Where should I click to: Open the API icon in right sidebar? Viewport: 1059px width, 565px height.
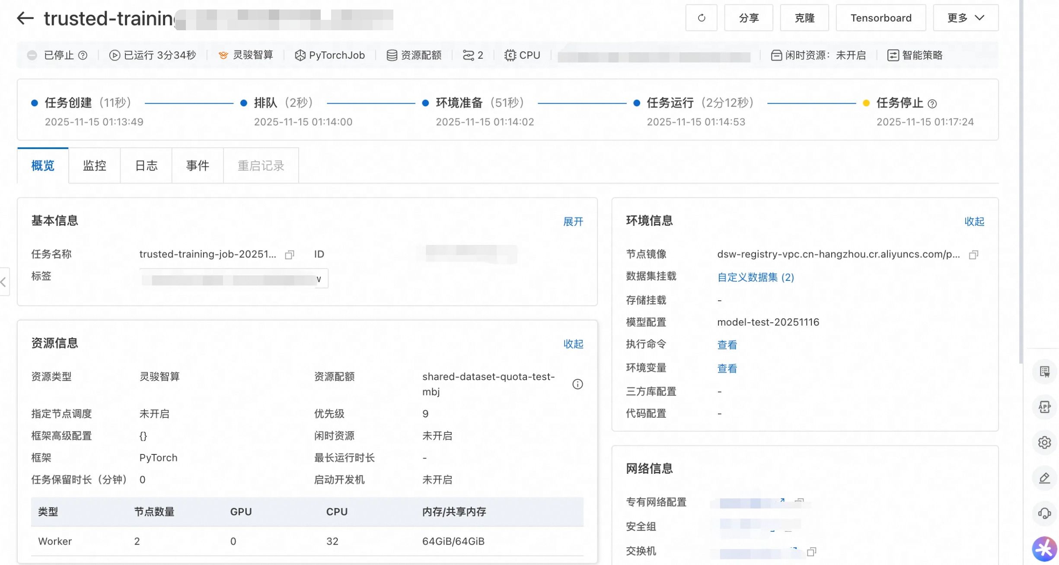point(1044,407)
